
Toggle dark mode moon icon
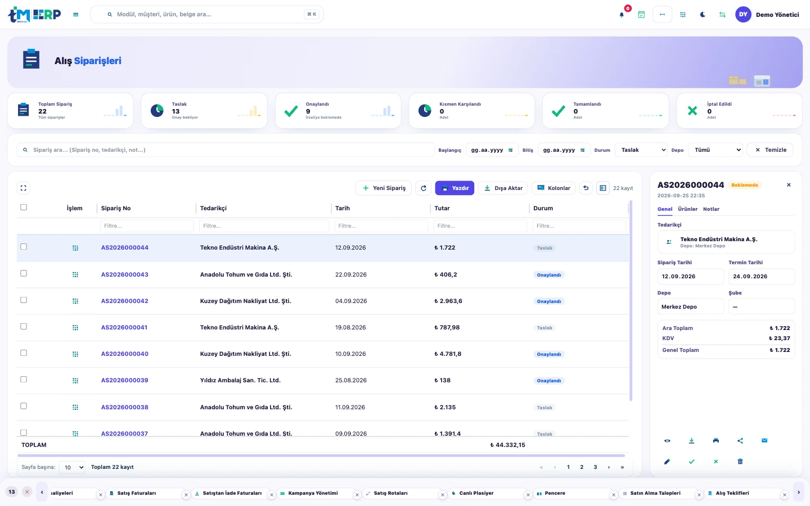703,15
